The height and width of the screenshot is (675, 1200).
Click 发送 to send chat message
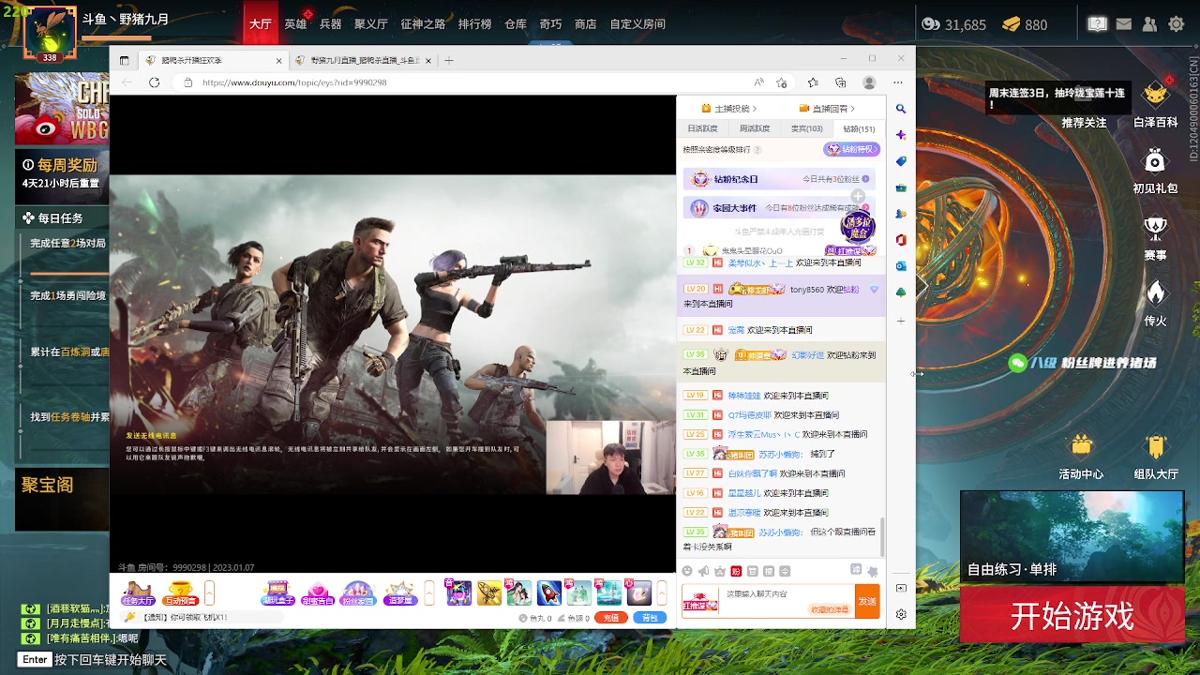(x=867, y=601)
